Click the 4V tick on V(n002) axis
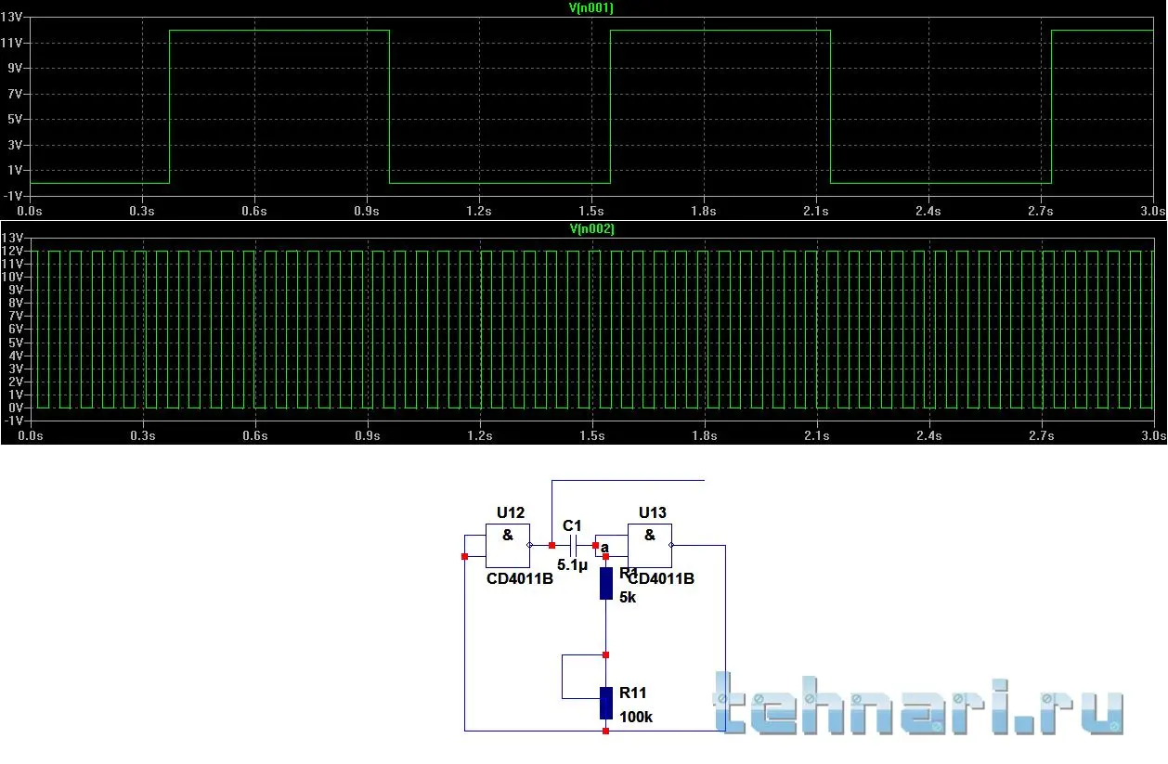This screenshot has height=764, width=1168. coord(16,356)
